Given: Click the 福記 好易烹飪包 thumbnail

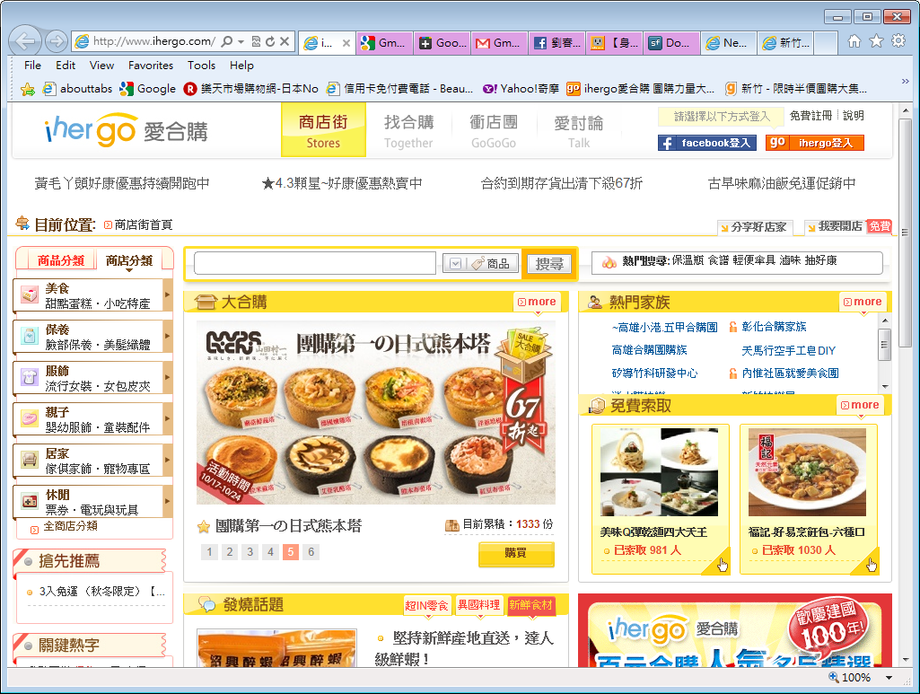Looking at the screenshot, I should [x=807, y=472].
